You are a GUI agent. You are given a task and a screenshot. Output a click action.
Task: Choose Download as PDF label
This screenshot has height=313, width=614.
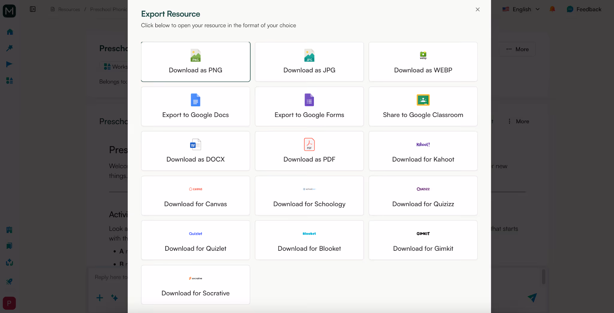[x=309, y=159]
